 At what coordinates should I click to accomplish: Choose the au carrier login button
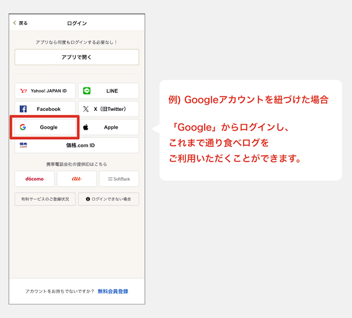[77, 178]
